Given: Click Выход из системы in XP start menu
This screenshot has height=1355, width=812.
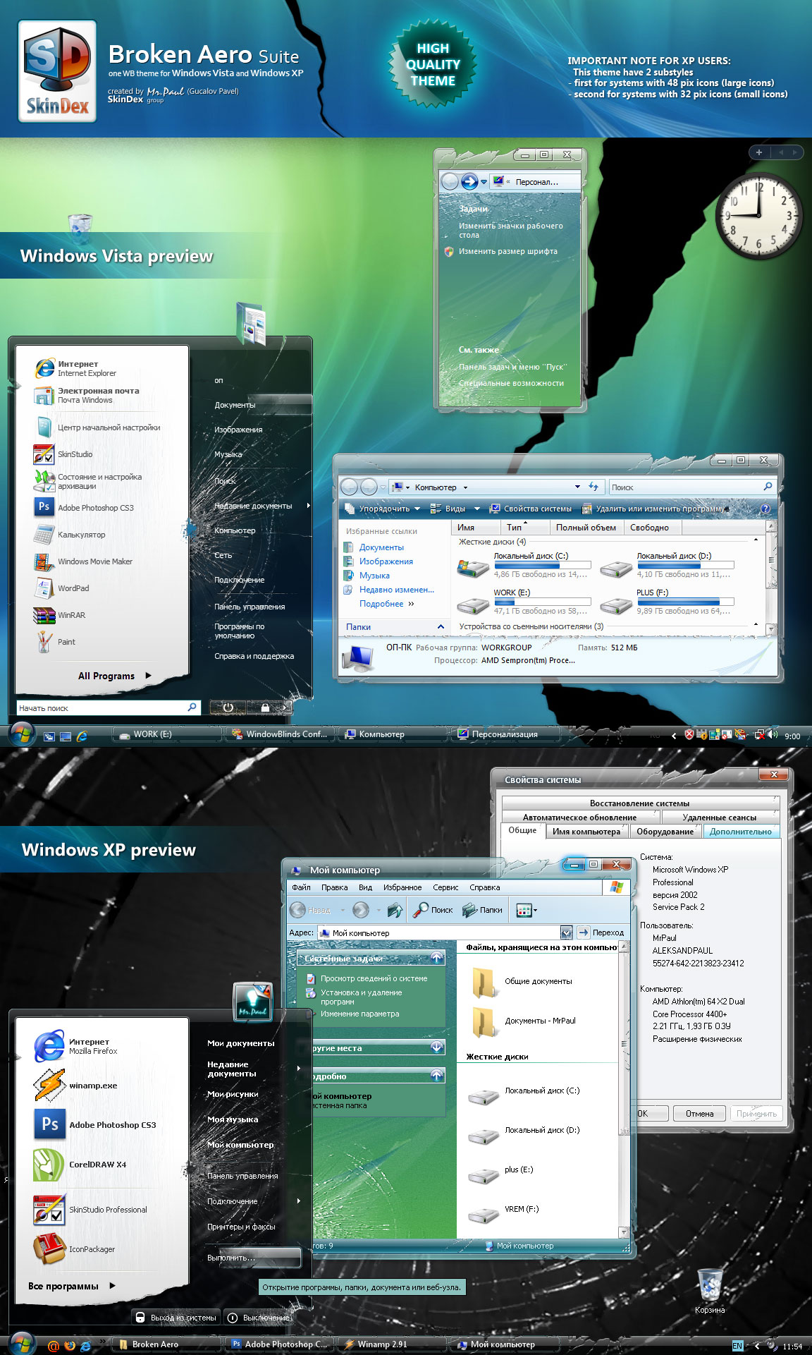Looking at the screenshot, I should 176,1318.
